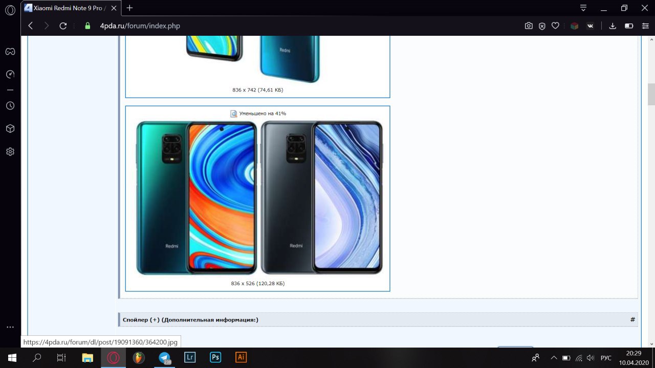Open Photoshop from taskbar

215,358
